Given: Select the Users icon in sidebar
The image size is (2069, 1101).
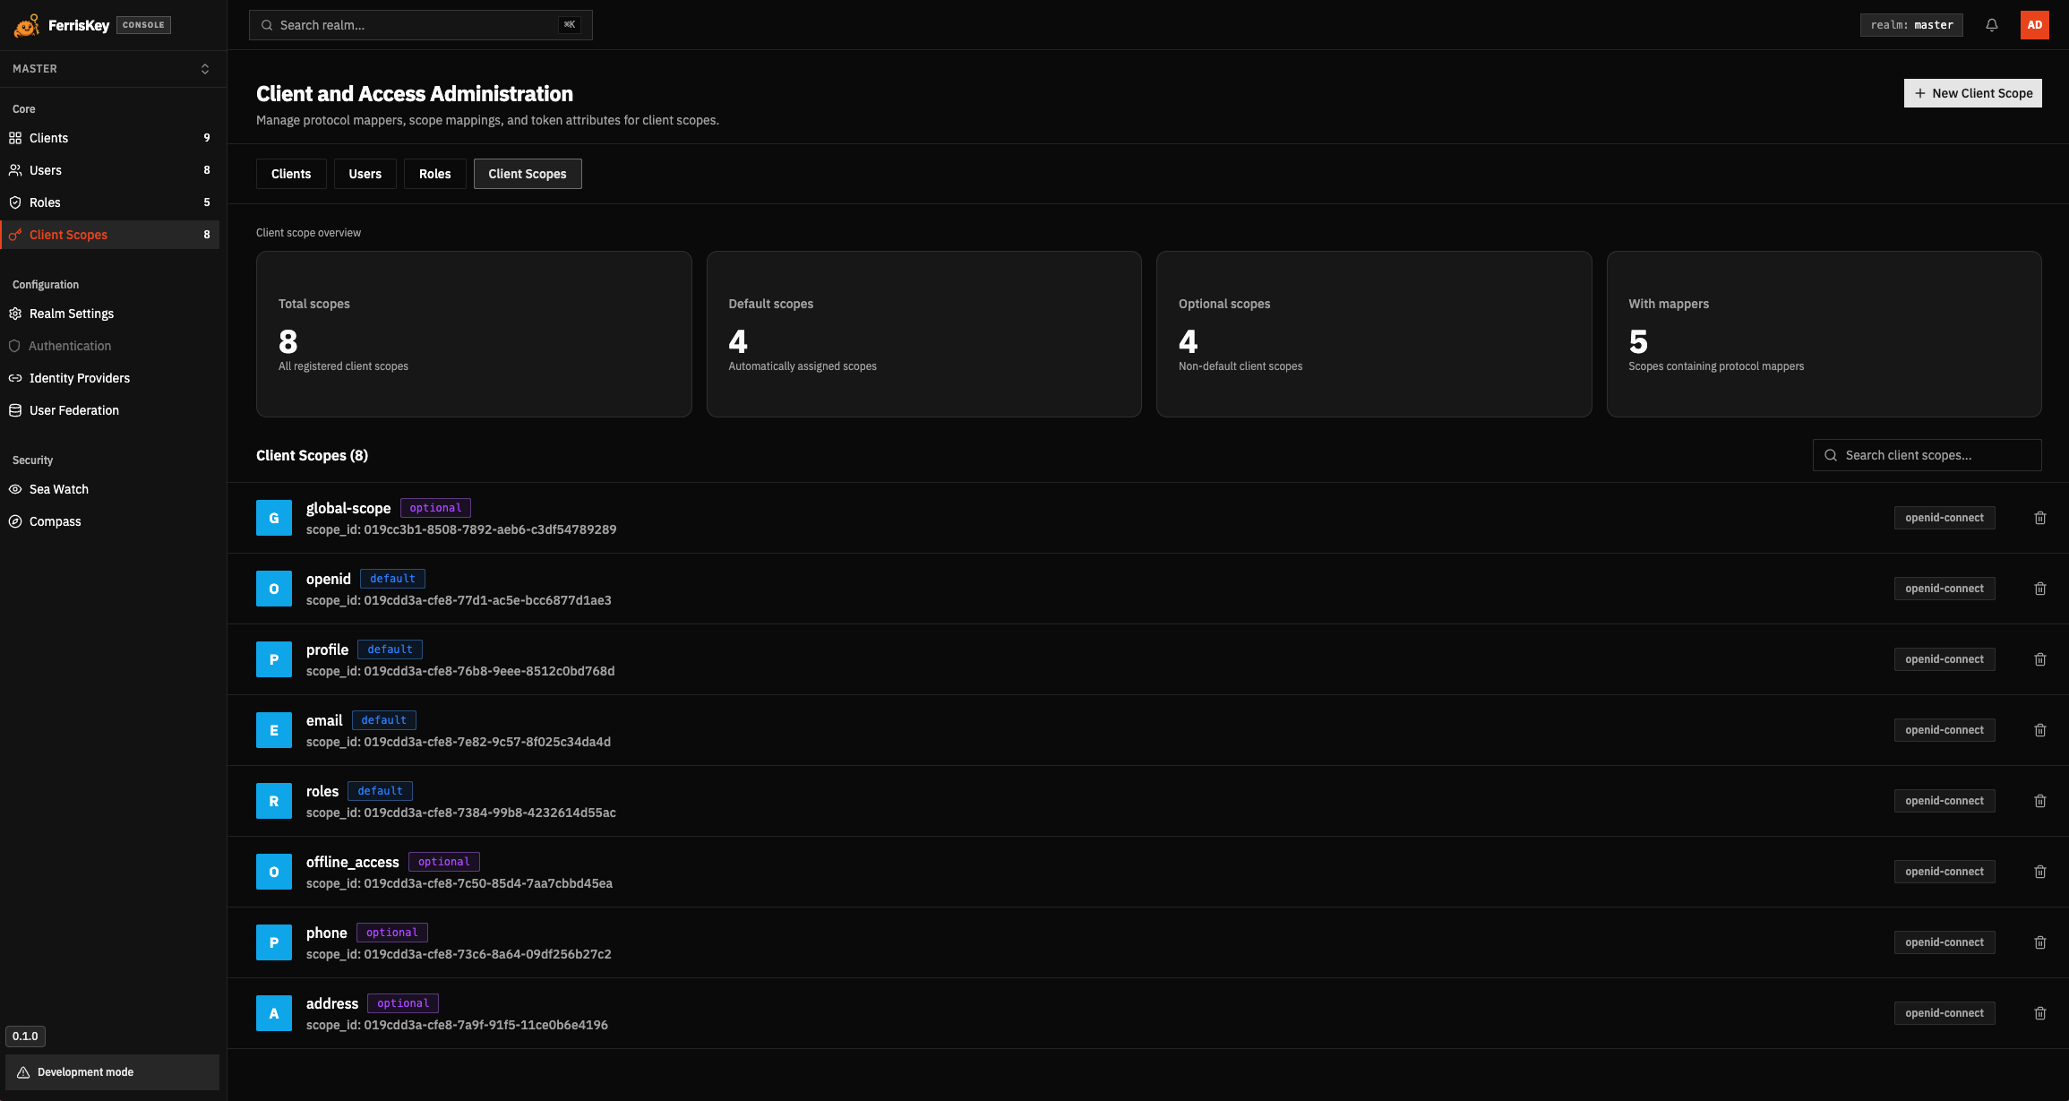Looking at the screenshot, I should point(15,170).
